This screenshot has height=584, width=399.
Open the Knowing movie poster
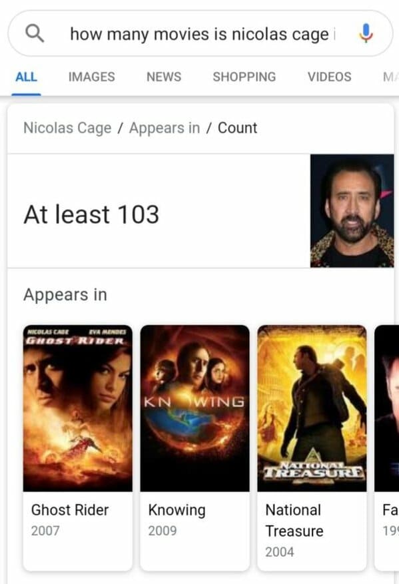195,408
